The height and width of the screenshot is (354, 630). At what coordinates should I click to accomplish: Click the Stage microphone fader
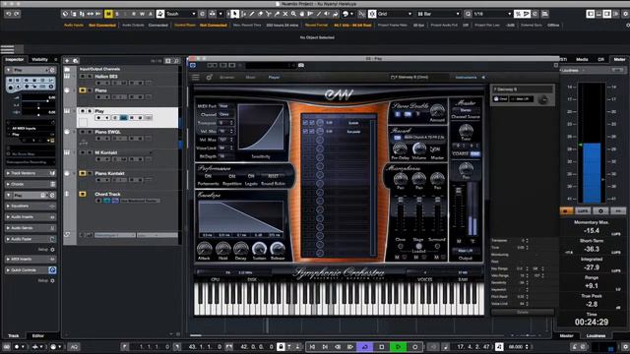[419, 201]
